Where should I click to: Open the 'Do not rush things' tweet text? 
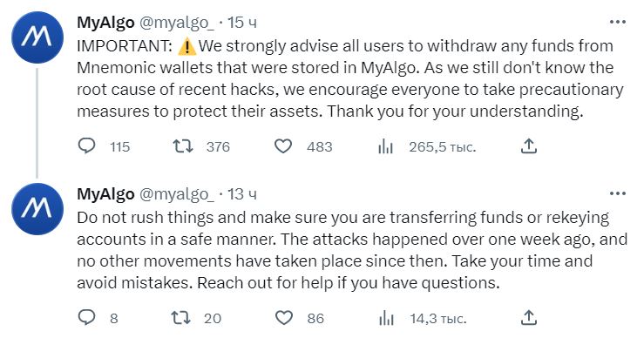[352, 250]
